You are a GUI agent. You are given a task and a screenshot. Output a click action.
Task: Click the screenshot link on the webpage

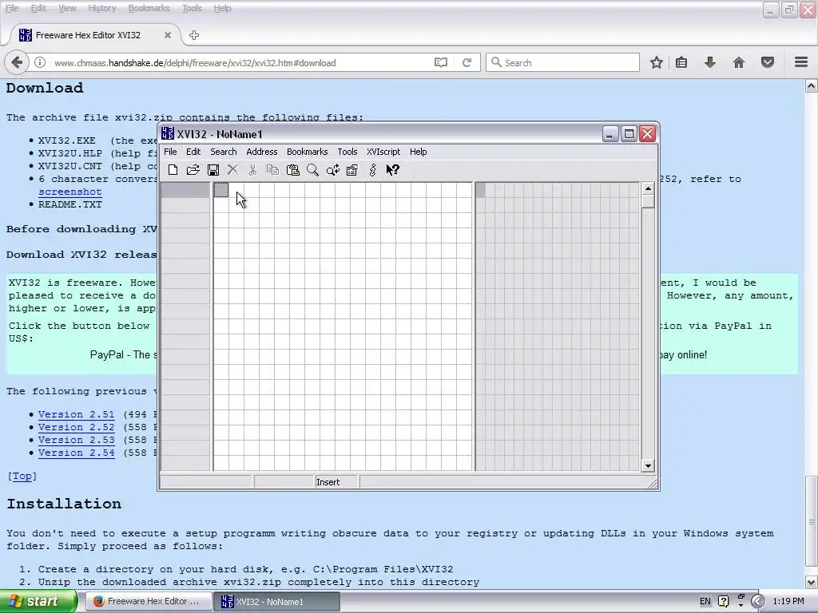(70, 192)
